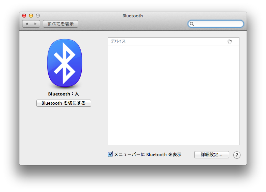Go forward with the right arrow button
The height and width of the screenshot is (192, 266).
pyautogui.click(x=35, y=24)
